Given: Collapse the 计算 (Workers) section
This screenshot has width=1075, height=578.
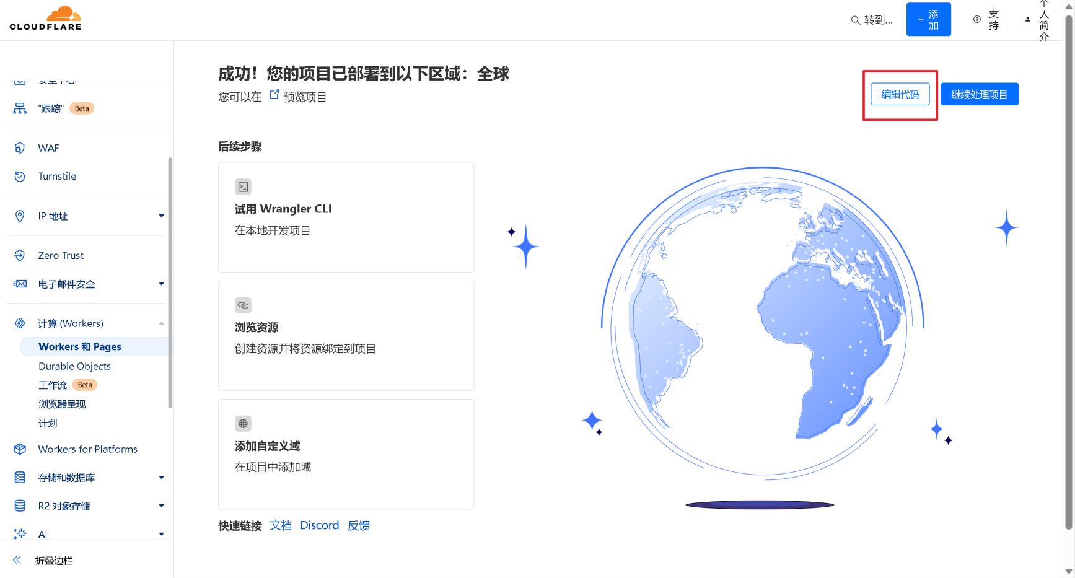Looking at the screenshot, I should point(161,323).
